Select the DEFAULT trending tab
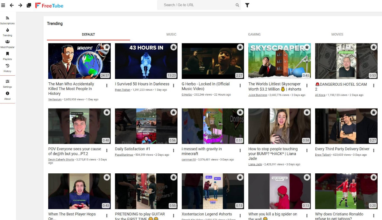Image resolution: width=382 pixels, height=220 pixels. pyautogui.click(x=88, y=34)
